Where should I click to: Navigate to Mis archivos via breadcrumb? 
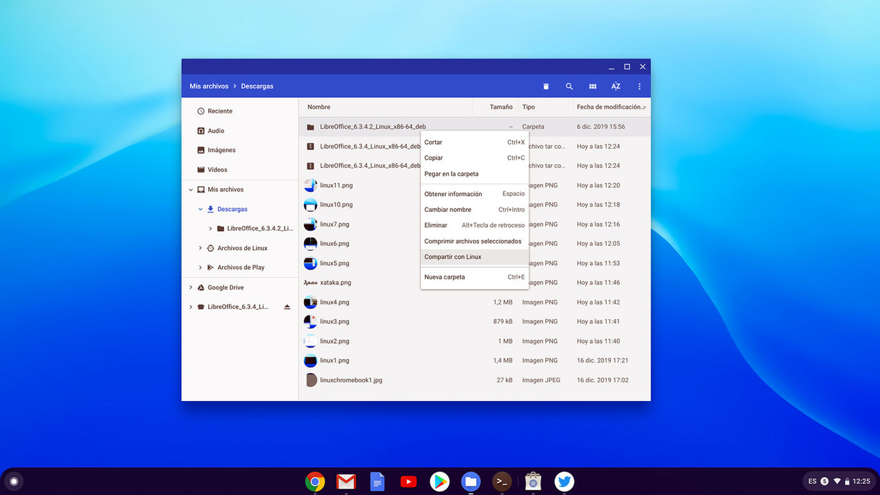pyautogui.click(x=208, y=86)
